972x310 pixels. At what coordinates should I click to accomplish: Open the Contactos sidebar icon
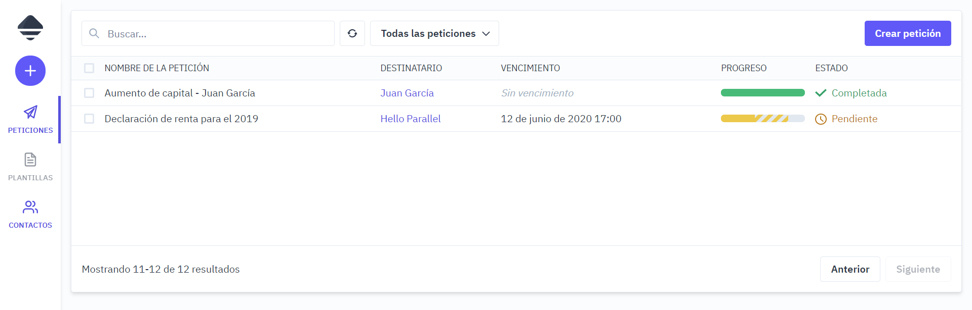click(x=30, y=207)
